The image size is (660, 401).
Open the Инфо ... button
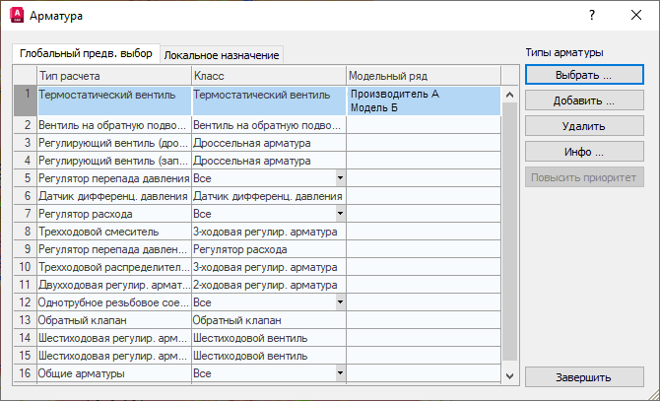[x=584, y=152]
